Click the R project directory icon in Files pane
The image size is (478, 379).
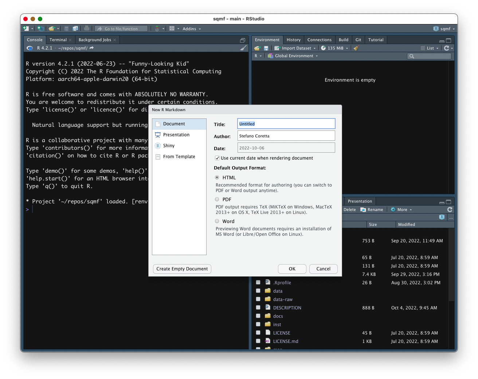442,217
